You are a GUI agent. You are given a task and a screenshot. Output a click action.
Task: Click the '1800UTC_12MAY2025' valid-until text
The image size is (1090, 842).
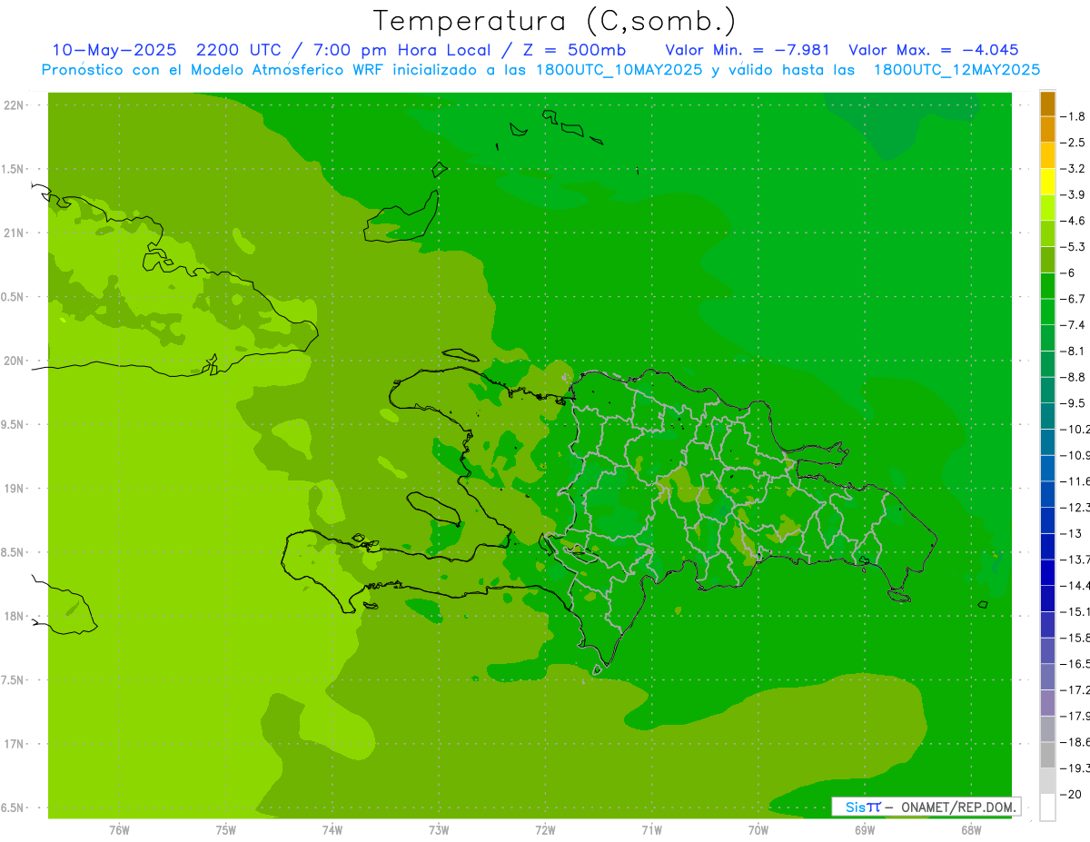pos(956,70)
